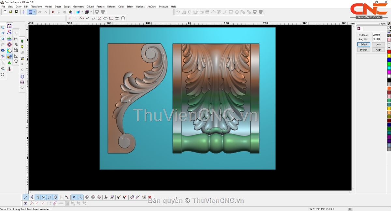Click the Save file icon
391x211 pixels.
tap(17, 12)
